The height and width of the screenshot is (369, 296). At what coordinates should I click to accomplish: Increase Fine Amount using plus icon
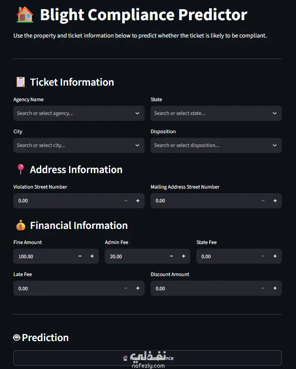(x=92, y=256)
